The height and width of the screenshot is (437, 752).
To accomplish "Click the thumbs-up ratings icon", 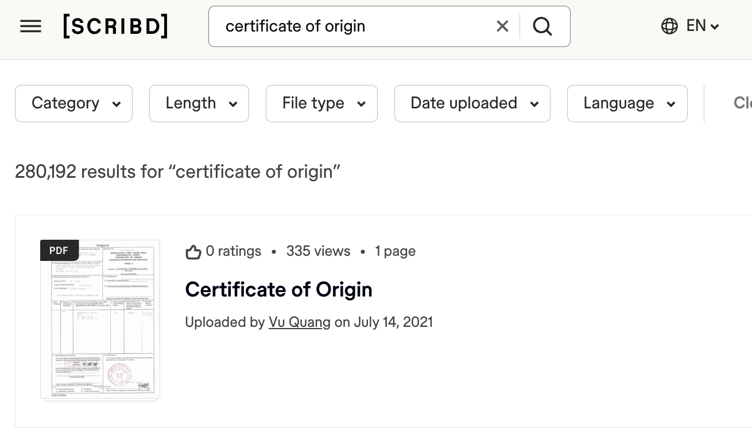I will click(x=193, y=252).
